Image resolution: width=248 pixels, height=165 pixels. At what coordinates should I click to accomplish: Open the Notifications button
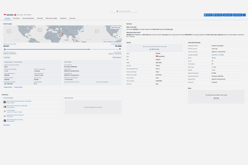tap(237, 15)
